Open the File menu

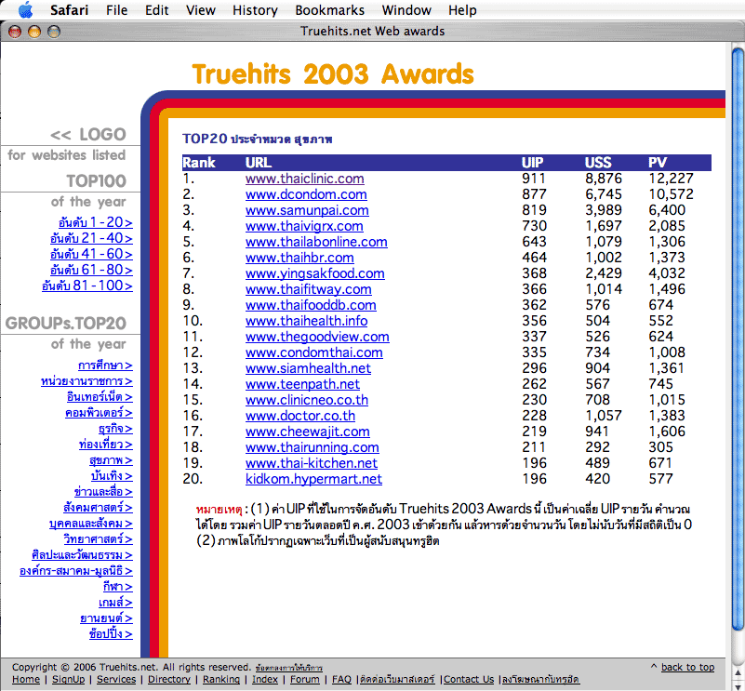(x=117, y=10)
